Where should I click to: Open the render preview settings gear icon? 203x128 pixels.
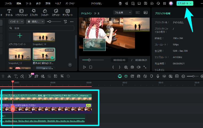coord(126,67)
